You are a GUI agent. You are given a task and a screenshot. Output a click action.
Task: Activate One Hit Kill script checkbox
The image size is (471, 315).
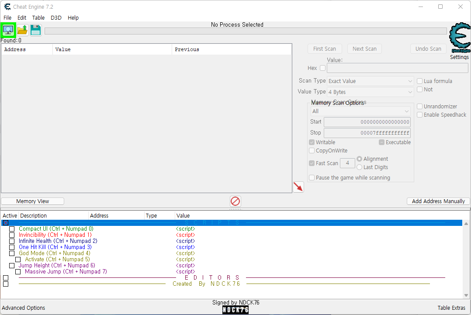[12, 247]
